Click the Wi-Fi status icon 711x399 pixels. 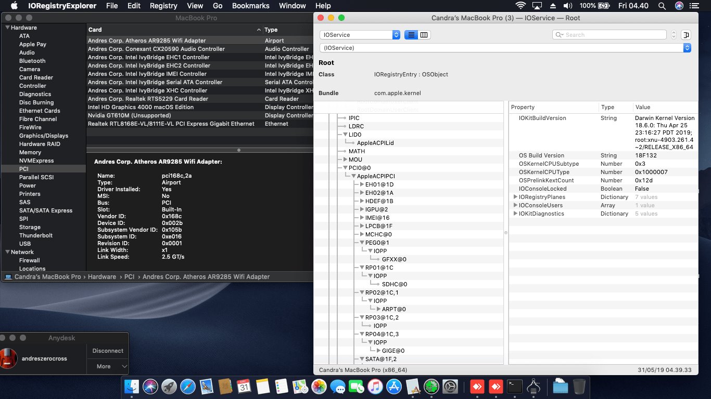[520, 6]
